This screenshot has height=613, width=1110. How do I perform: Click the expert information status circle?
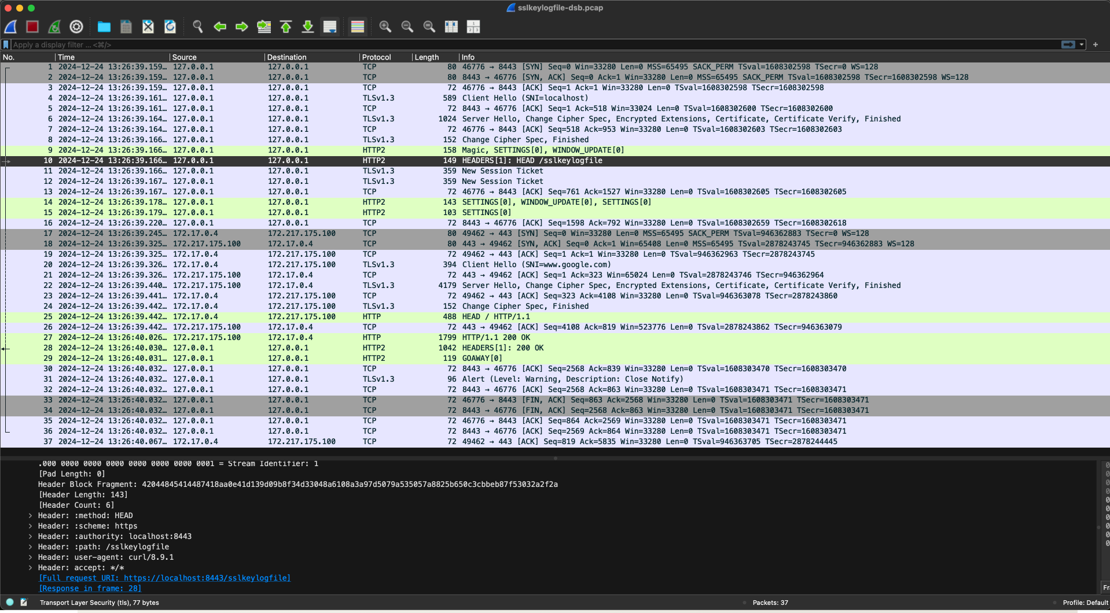(10, 602)
